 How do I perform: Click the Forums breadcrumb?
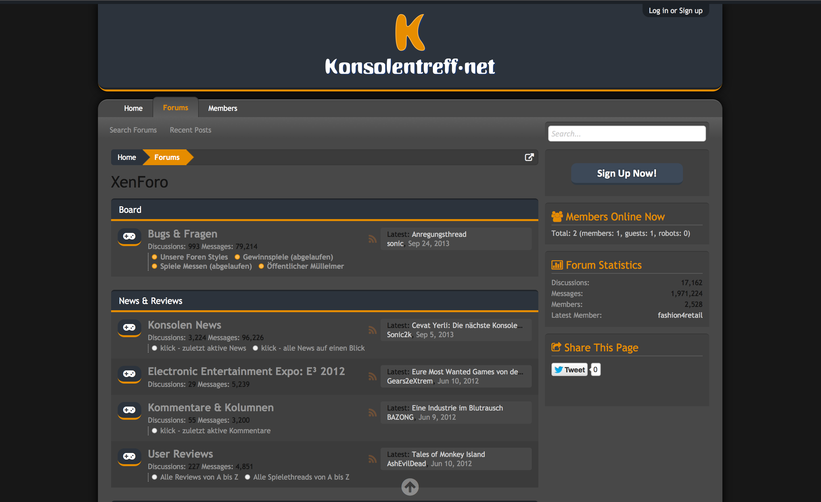click(x=167, y=157)
